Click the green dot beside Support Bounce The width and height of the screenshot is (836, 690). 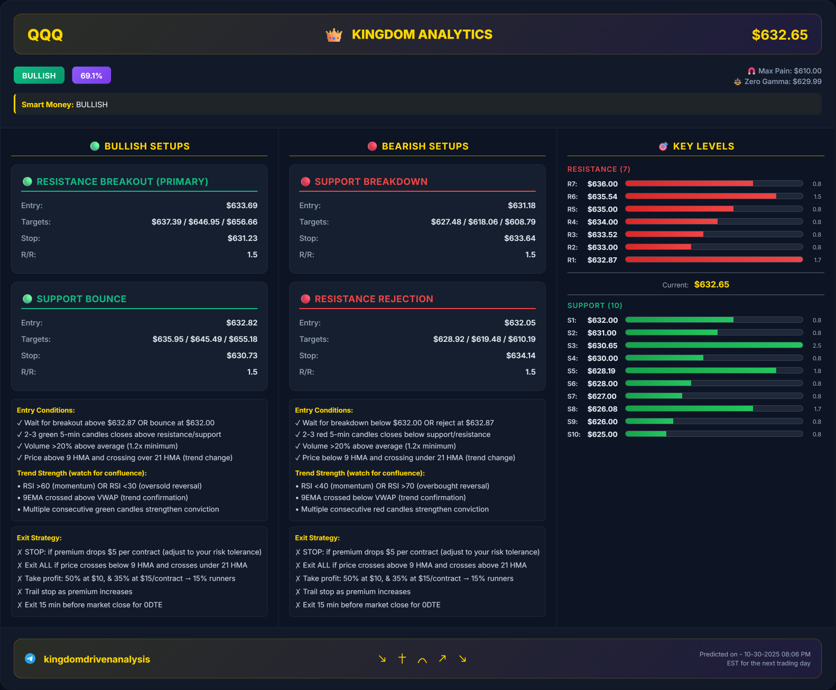click(27, 299)
